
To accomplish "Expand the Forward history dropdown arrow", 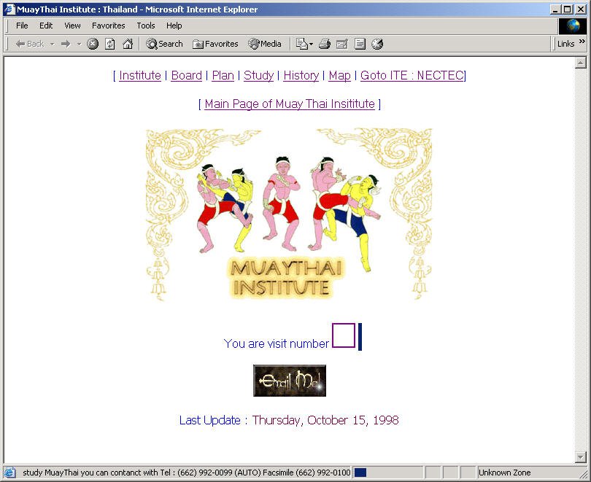I will pyautogui.click(x=79, y=44).
